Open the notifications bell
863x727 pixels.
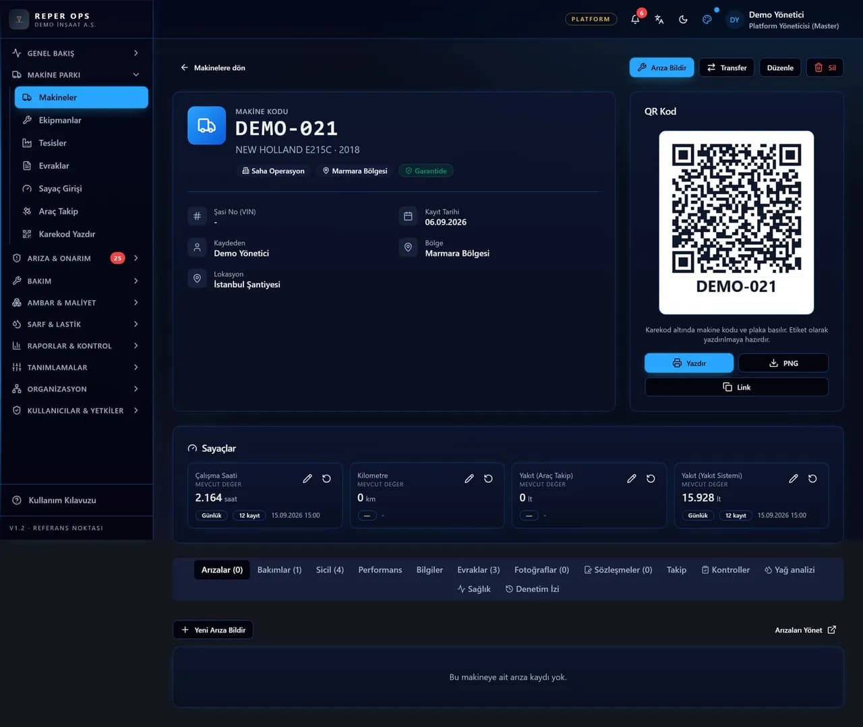pyautogui.click(x=635, y=20)
